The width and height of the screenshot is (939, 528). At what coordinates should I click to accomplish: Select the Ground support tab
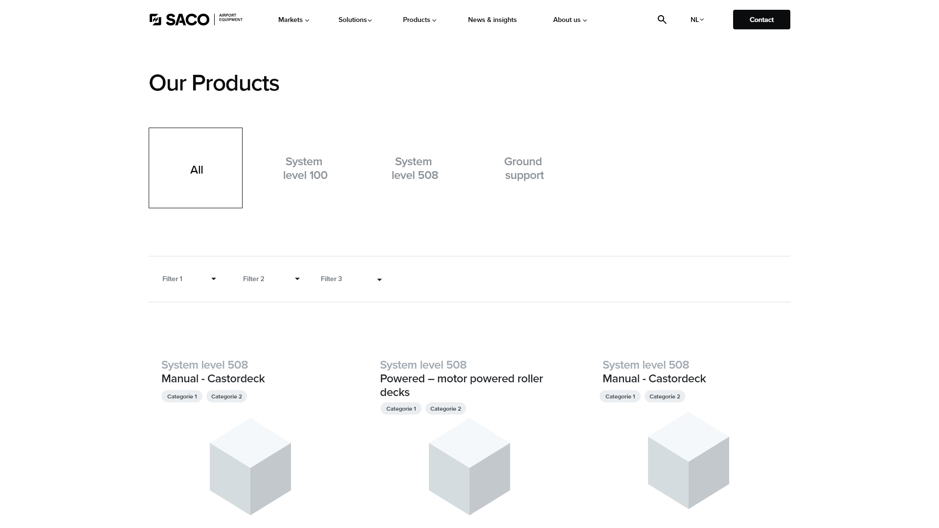(x=524, y=168)
